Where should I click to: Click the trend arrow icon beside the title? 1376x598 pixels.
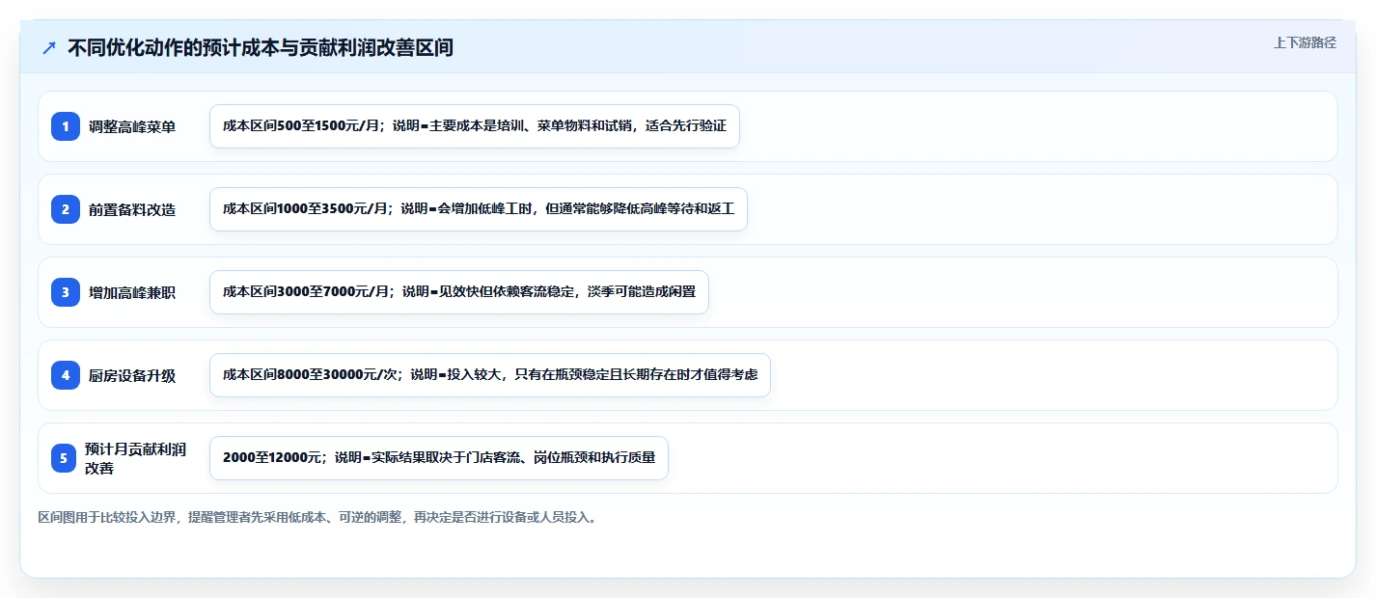[x=49, y=47]
